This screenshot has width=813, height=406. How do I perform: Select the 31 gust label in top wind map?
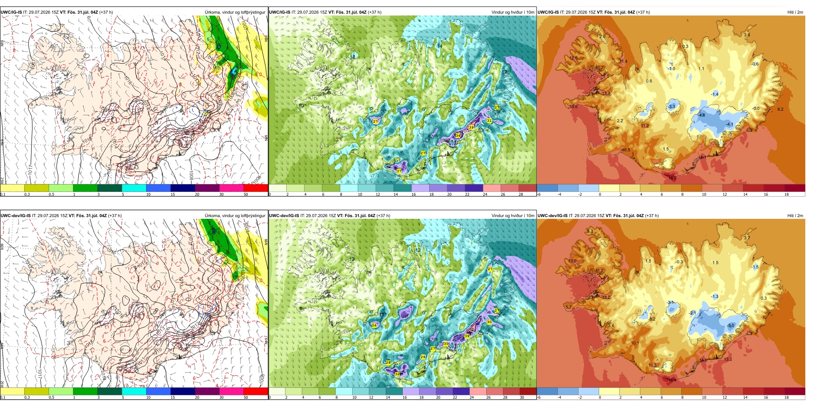click(x=489, y=121)
